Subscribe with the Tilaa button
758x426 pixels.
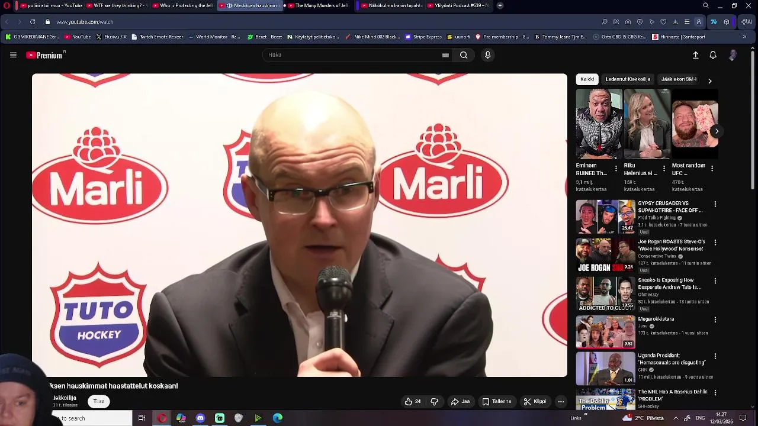(x=98, y=401)
